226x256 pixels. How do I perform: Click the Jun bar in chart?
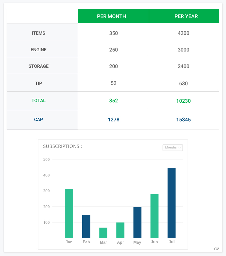click(154, 216)
